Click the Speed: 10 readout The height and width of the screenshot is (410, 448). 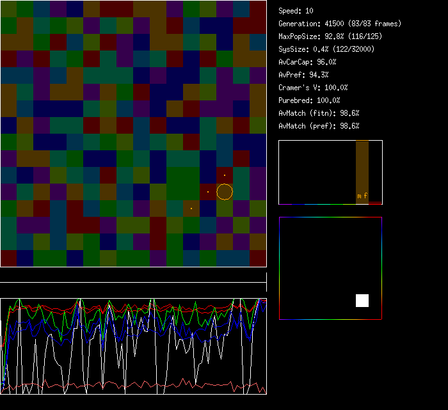pyautogui.click(x=296, y=11)
